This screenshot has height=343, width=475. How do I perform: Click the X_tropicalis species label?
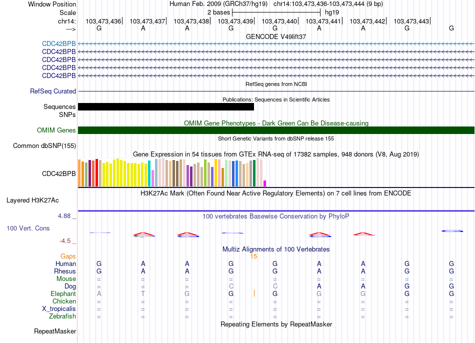[x=59, y=309]
